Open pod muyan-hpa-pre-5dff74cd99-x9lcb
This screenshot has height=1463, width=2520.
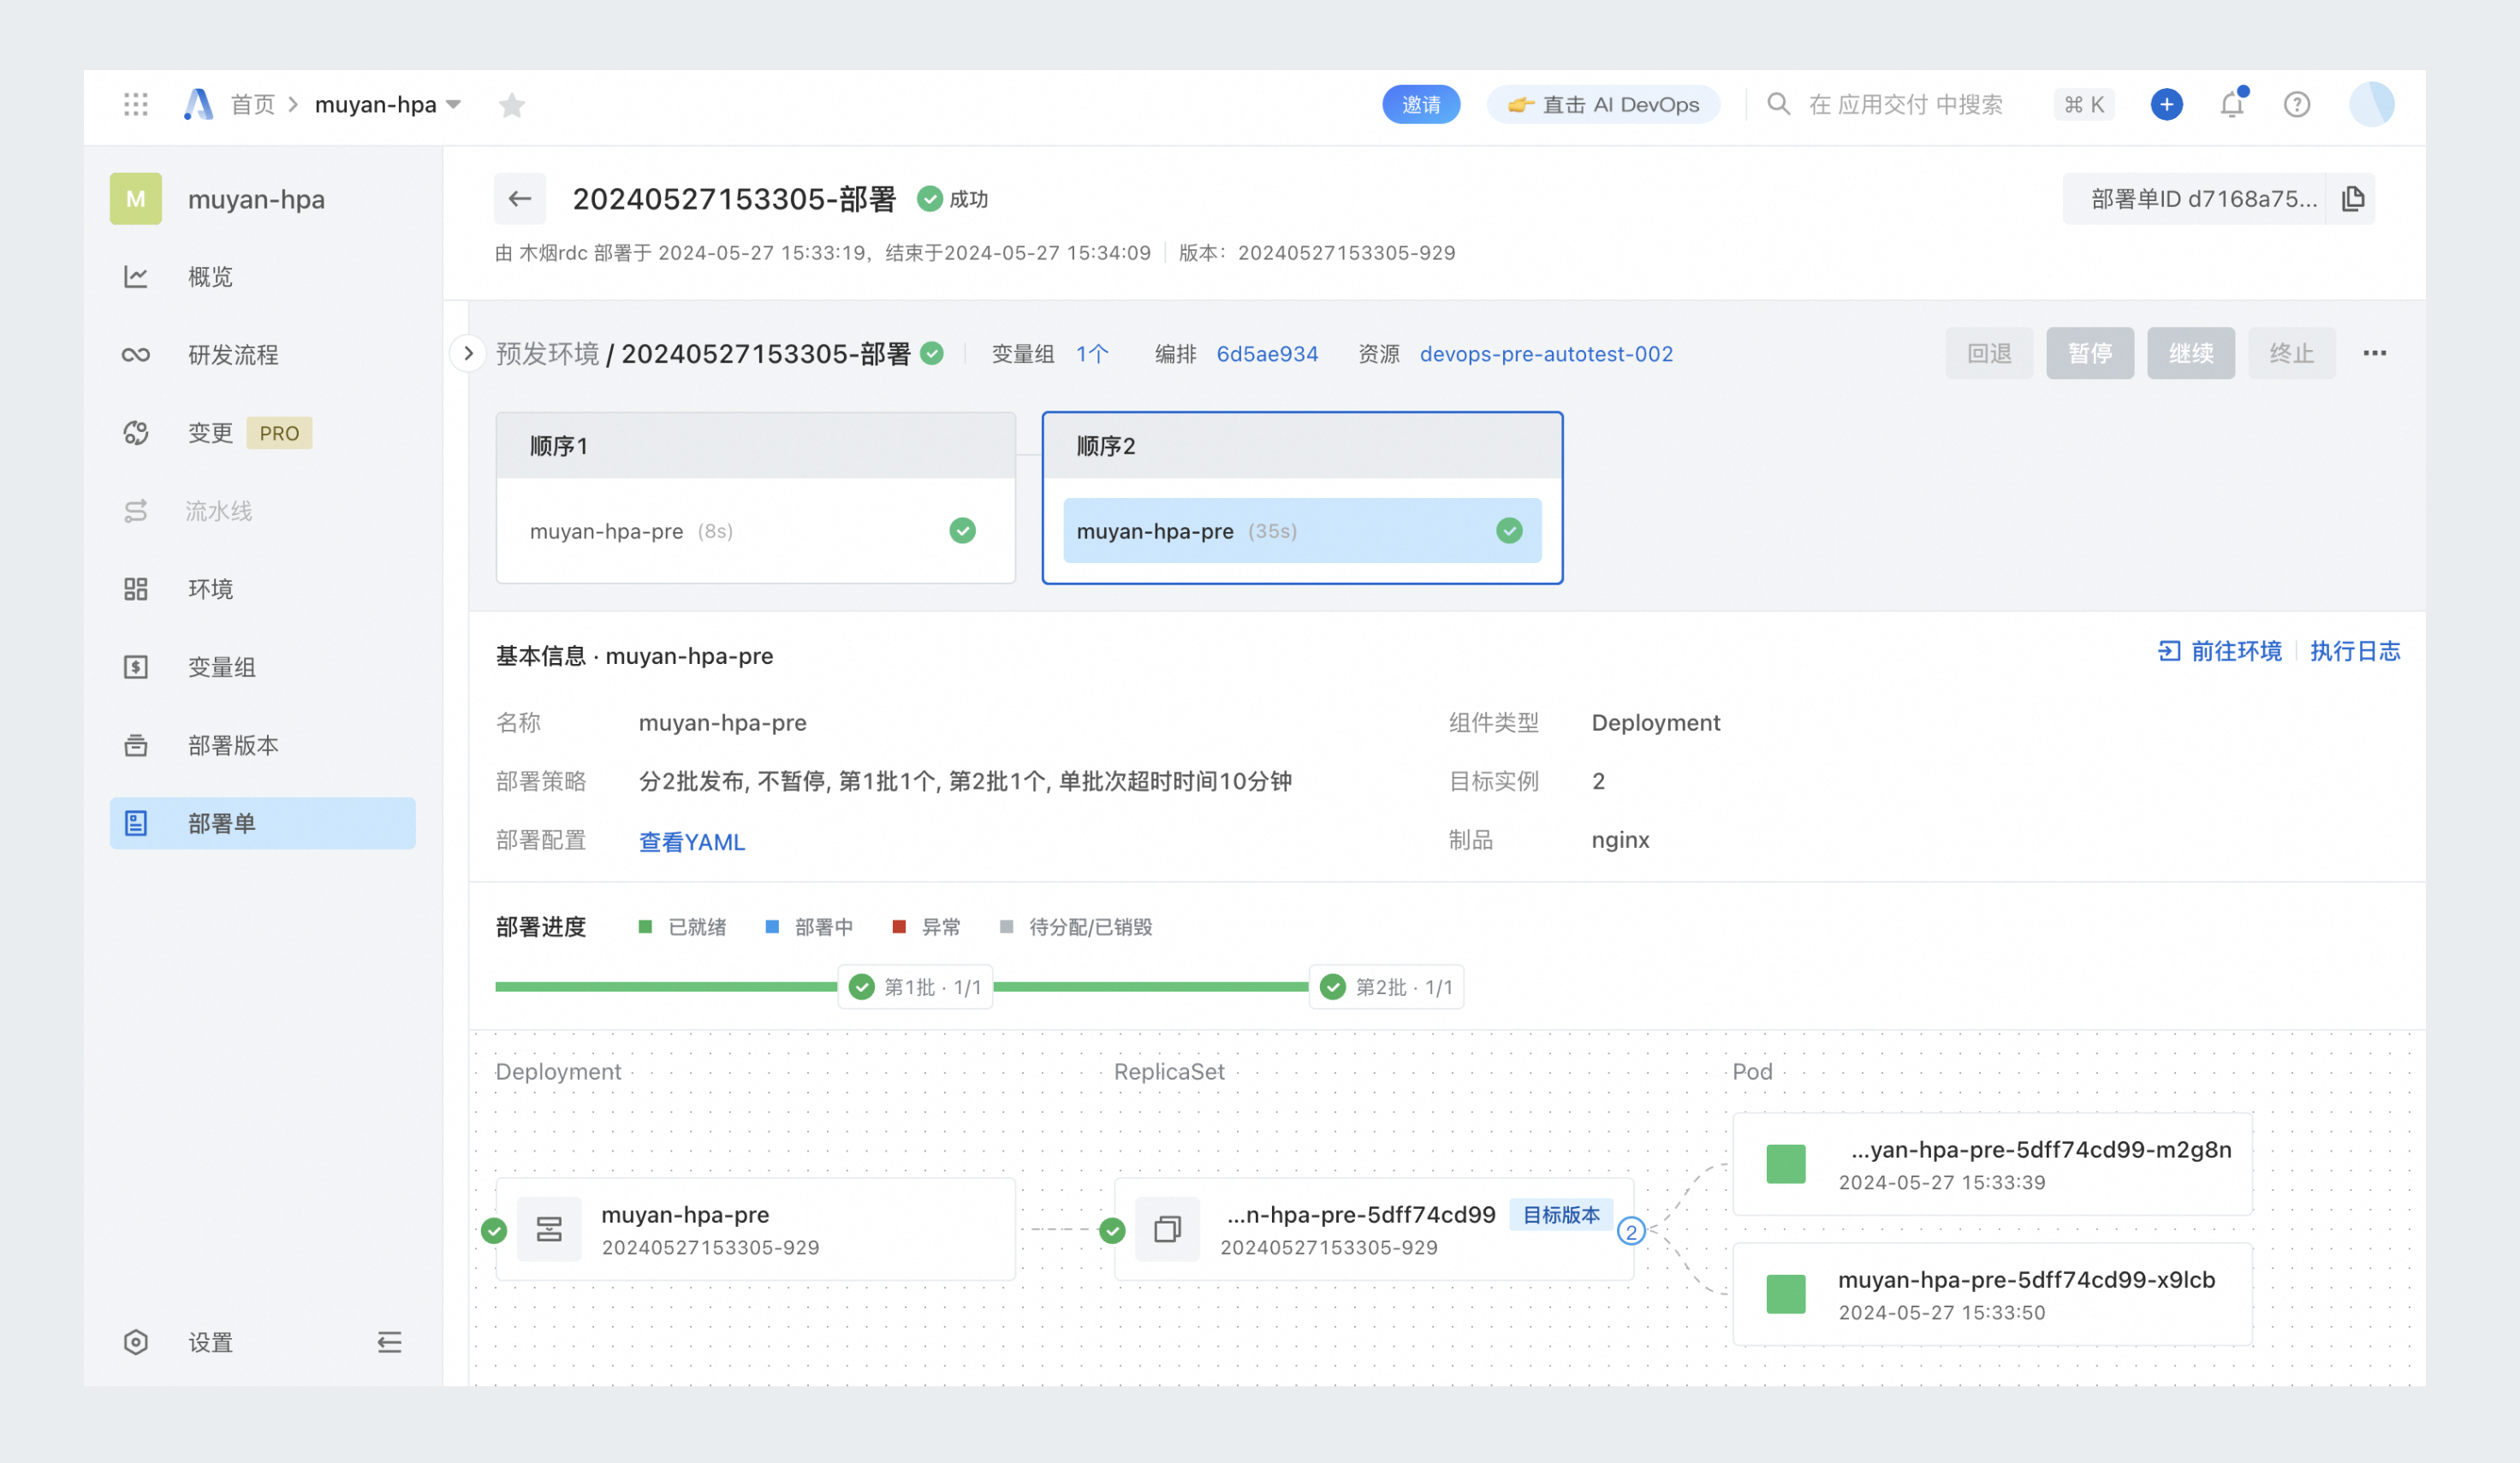pyautogui.click(x=1992, y=1295)
